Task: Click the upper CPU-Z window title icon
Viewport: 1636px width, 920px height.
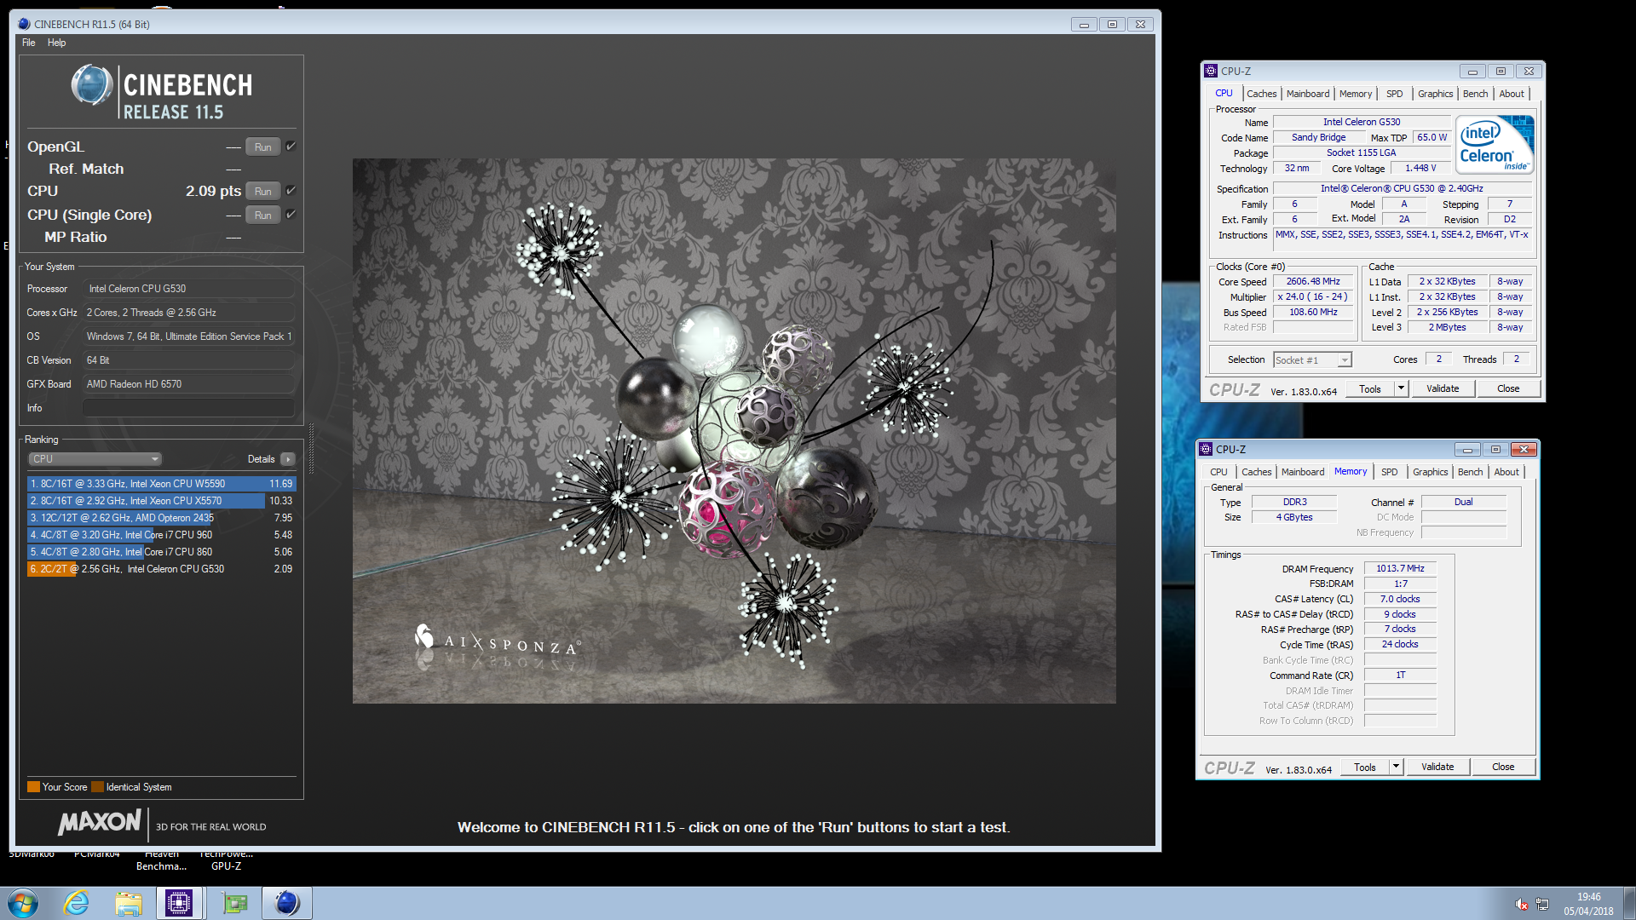Action: click(1211, 71)
